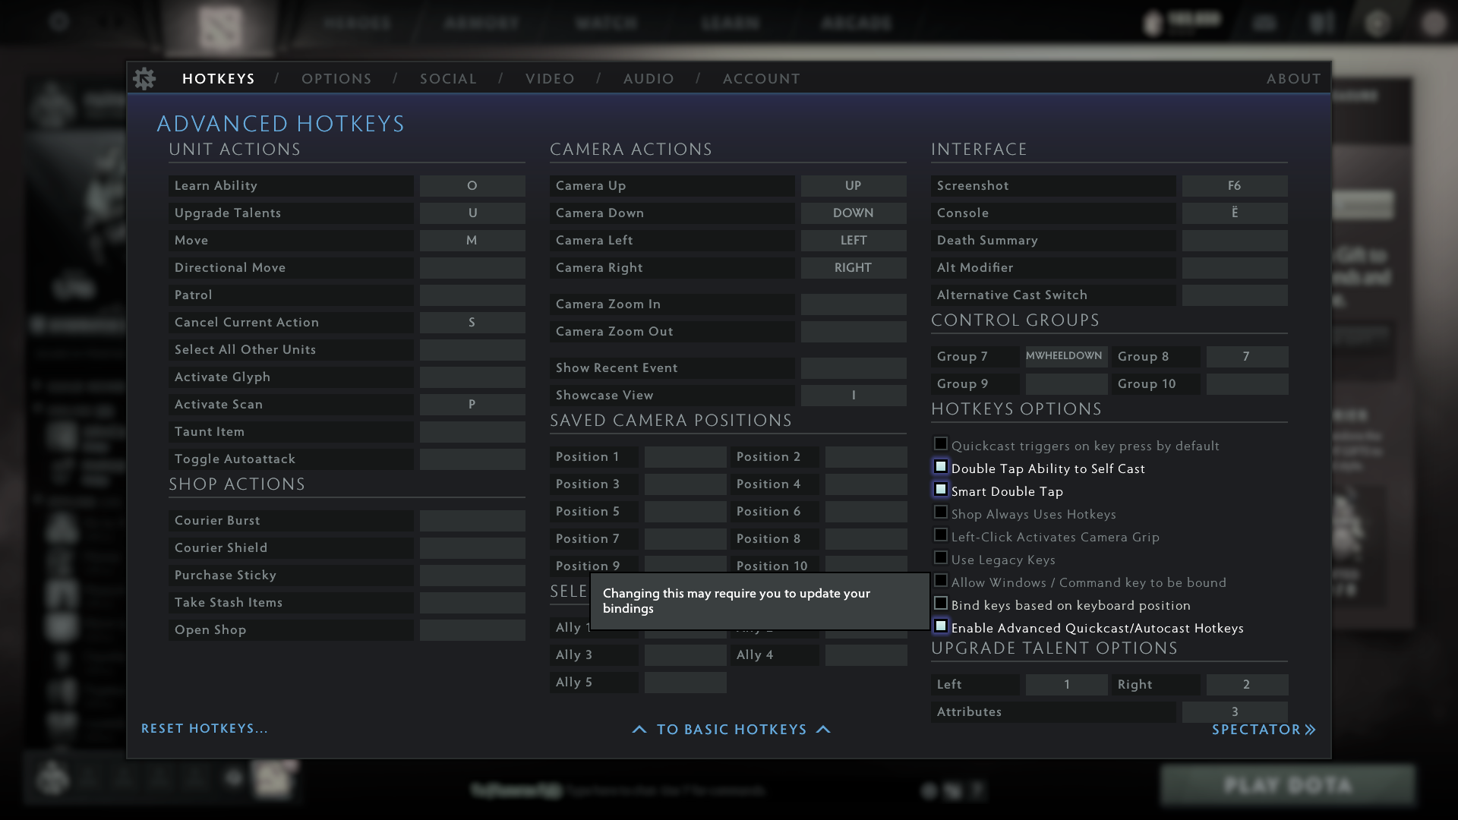Return To Basic Hotkeys
Image resolution: width=1458 pixels, height=820 pixels.
tap(731, 730)
